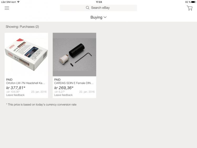Open the hamburger menu icon
The width and height of the screenshot is (197, 148).
click(7, 8)
